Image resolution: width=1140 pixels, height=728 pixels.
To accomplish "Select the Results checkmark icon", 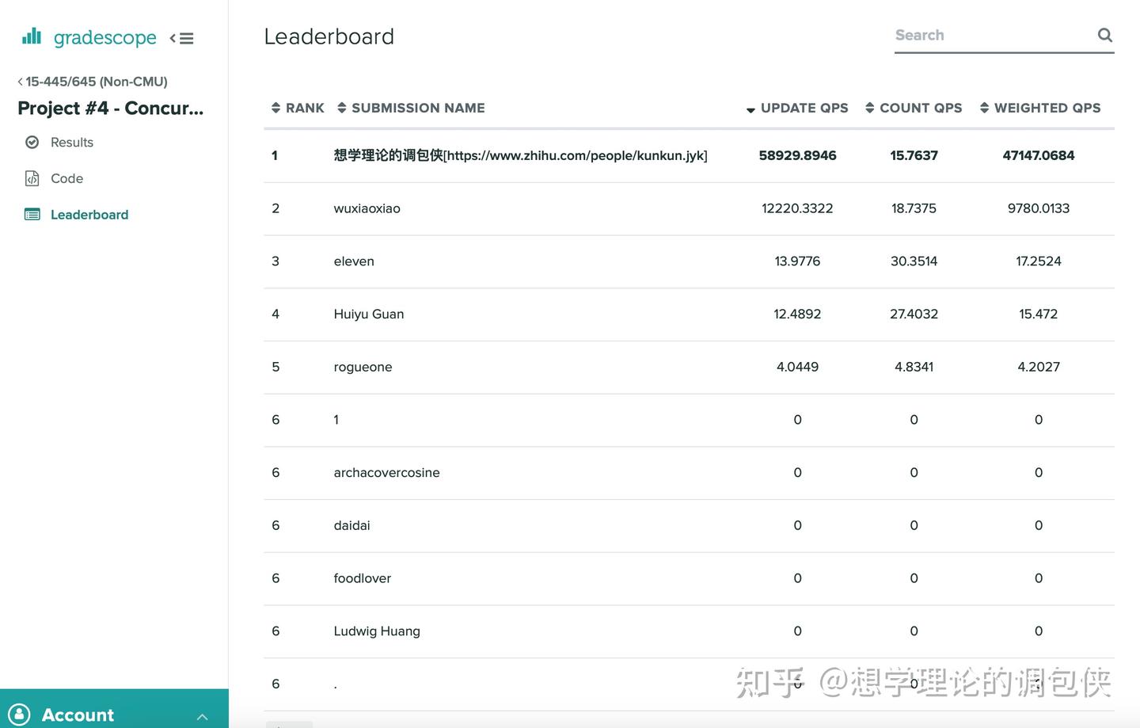I will coord(32,142).
